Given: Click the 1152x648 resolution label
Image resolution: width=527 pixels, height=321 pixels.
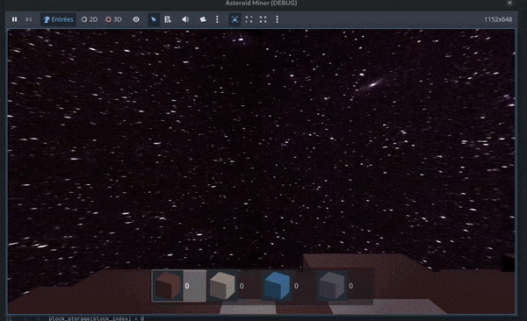Looking at the screenshot, I should [x=498, y=19].
